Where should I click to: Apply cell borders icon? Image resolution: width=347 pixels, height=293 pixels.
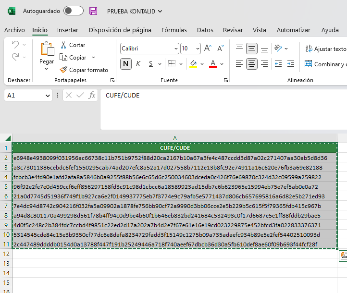(172, 64)
